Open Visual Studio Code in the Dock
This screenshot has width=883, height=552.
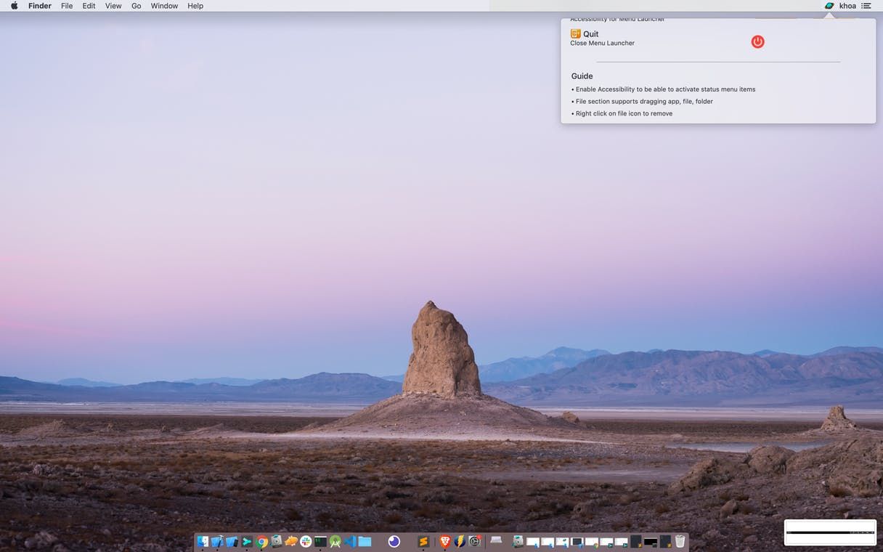point(350,541)
